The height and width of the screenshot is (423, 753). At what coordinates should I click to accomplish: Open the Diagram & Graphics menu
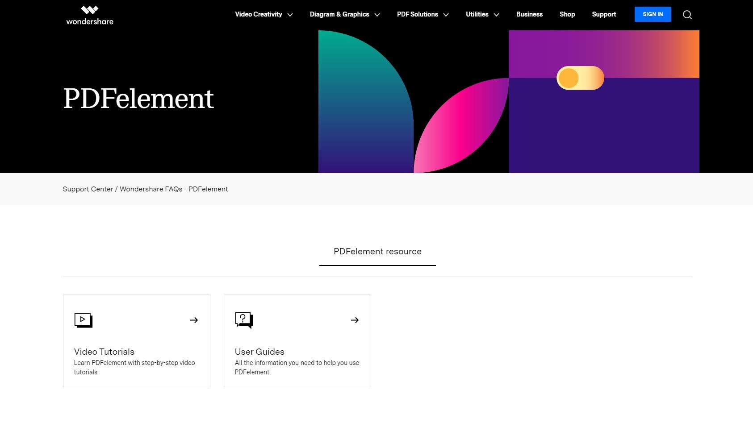(x=339, y=14)
